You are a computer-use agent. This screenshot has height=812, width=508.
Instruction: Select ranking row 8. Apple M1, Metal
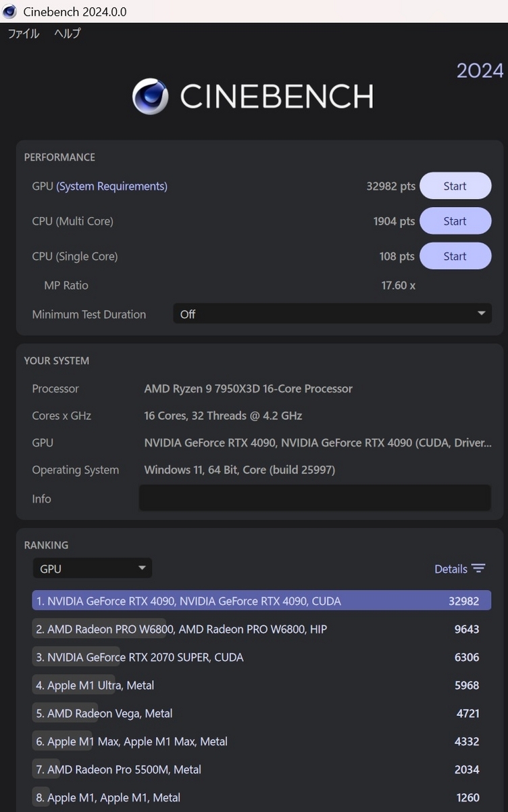[x=261, y=798]
